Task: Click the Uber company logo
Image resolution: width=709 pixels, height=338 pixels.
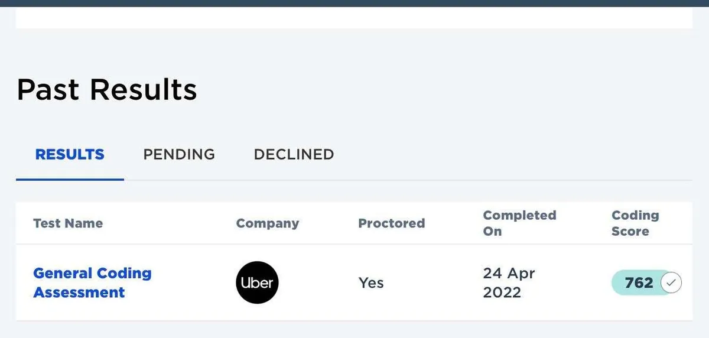Action: [x=257, y=282]
